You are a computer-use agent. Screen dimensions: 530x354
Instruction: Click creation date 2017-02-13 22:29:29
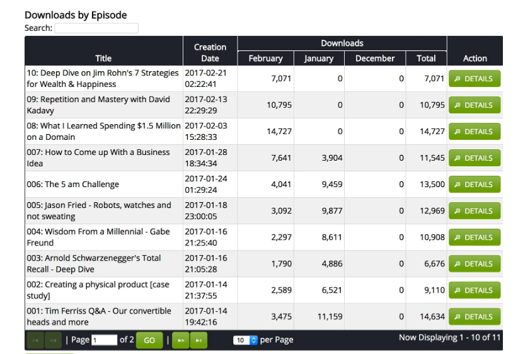[x=206, y=105]
